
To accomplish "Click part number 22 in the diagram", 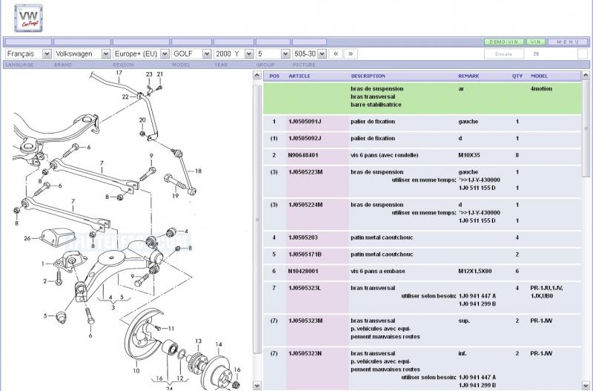I will coord(125,97).
